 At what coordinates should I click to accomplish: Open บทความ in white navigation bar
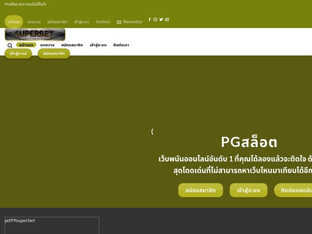pos(47,45)
